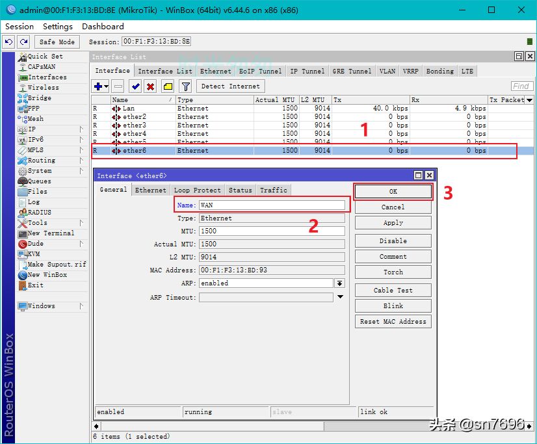Viewport: 537px width, 444px height.
Task: Open Mesh menu
Action: click(35, 119)
